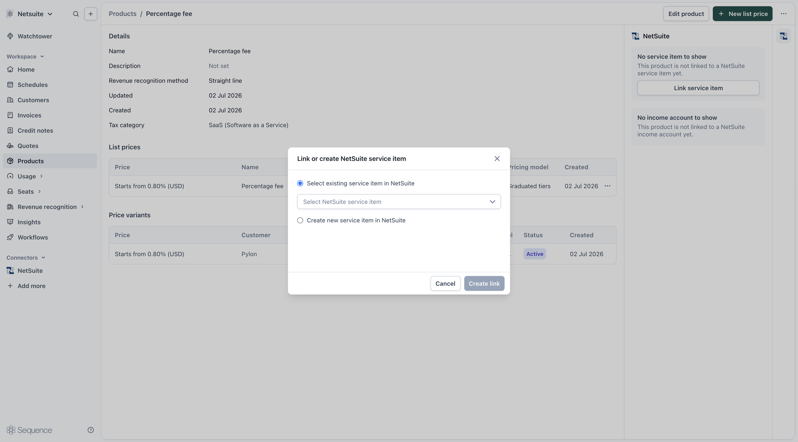Click the NetSuite connector logo icon
The height and width of the screenshot is (442, 798).
[x=10, y=271]
